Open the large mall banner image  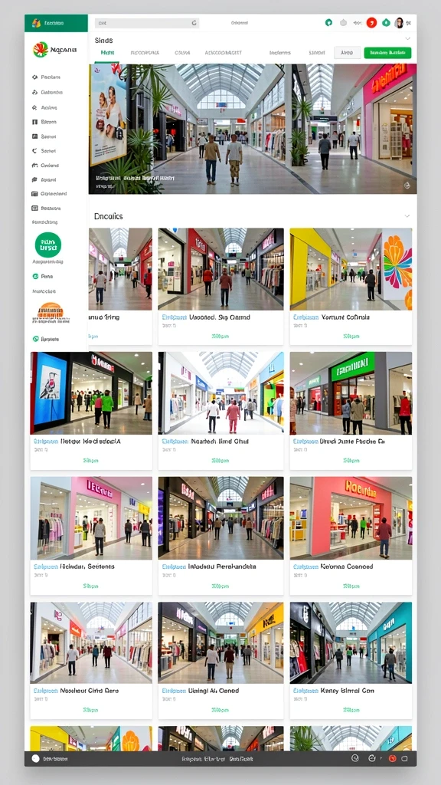[253, 129]
